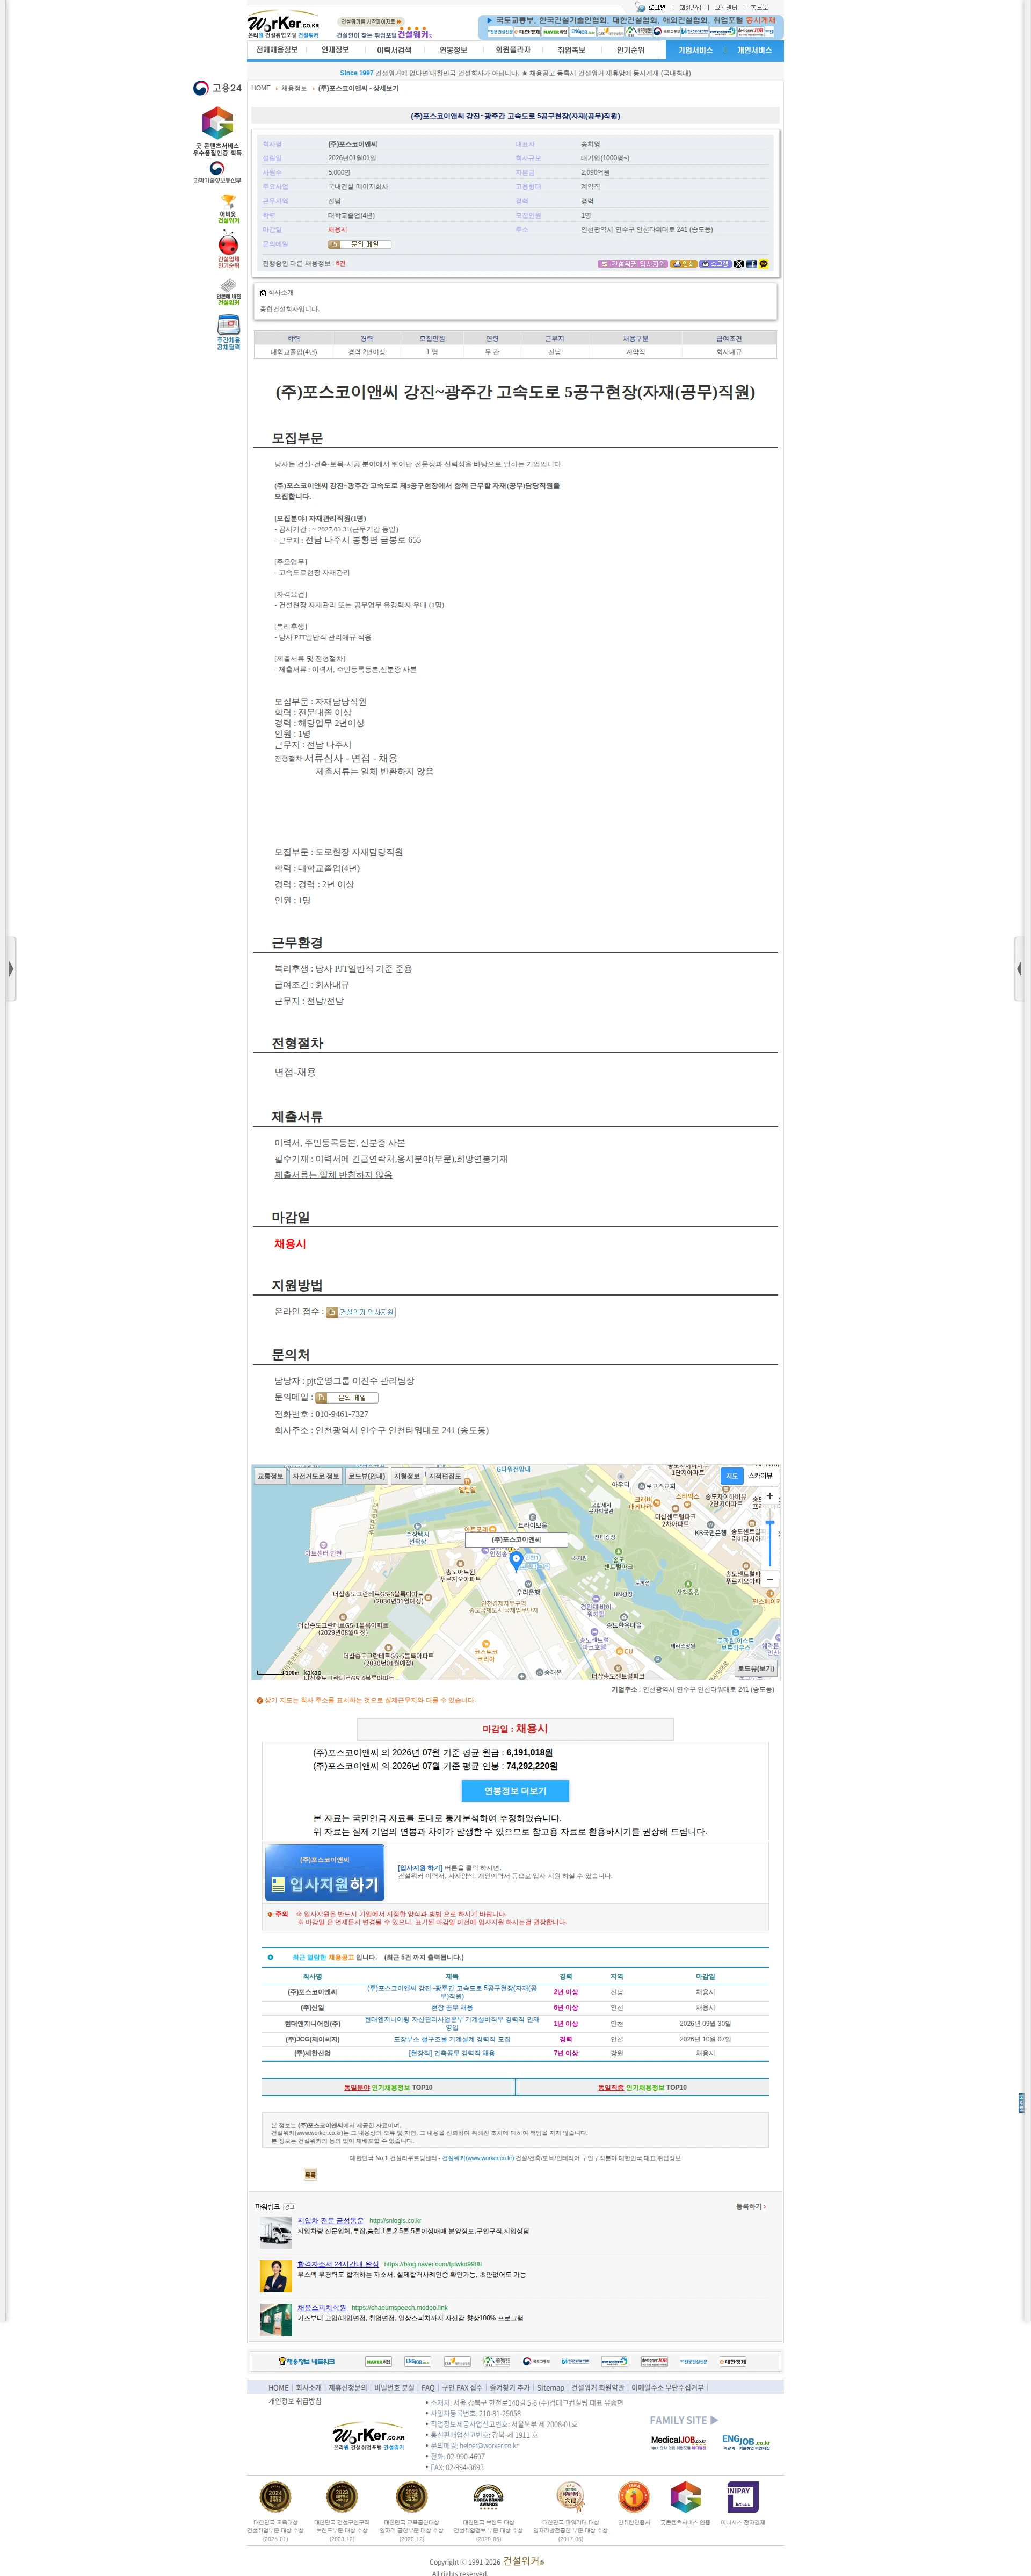Click 등록하기 in the 파워링크 section
Image resolution: width=1031 pixels, height=2576 pixels.
pyautogui.click(x=750, y=2206)
